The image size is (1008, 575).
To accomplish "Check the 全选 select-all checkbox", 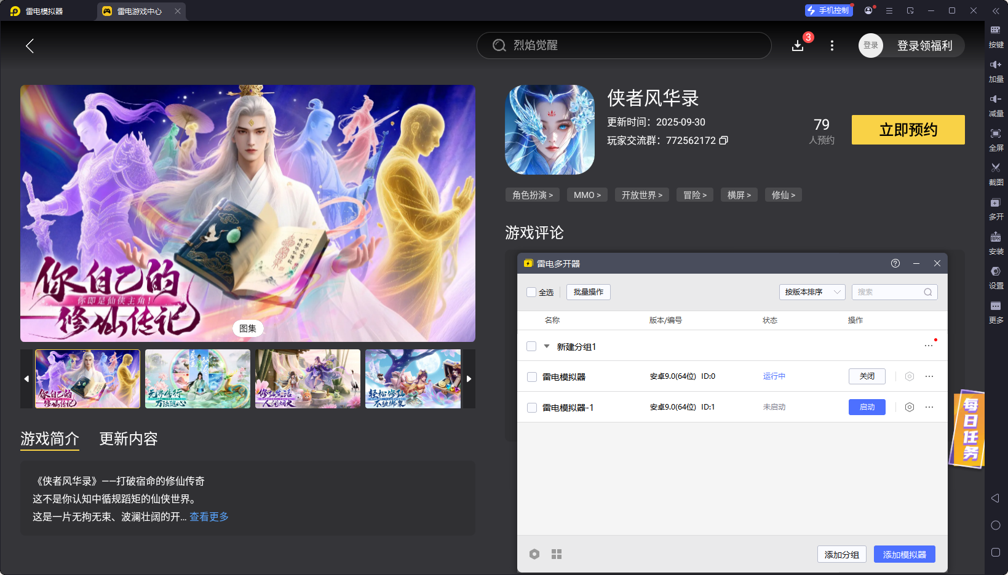I will (x=531, y=292).
